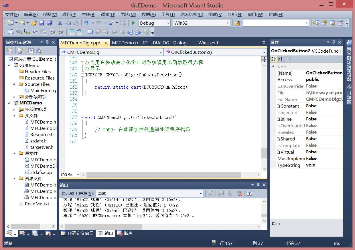Viewport: 355px width, 250px height.
Task: Switch to the MFCDemo.rc dialog tab
Action: (x=149, y=43)
